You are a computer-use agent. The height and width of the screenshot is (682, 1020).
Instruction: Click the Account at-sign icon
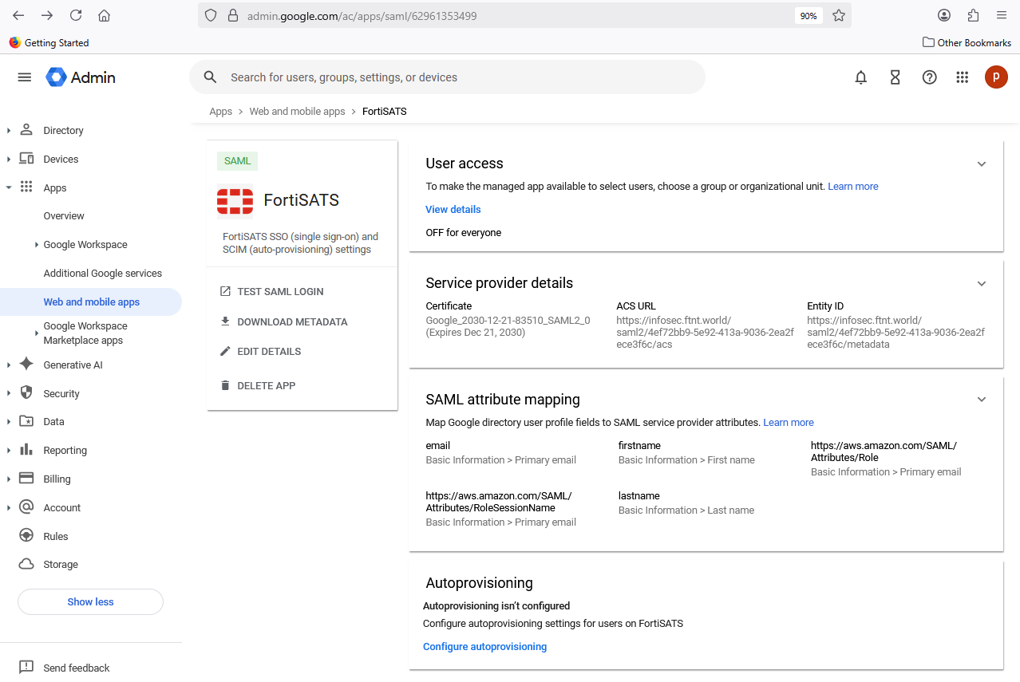(x=26, y=507)
